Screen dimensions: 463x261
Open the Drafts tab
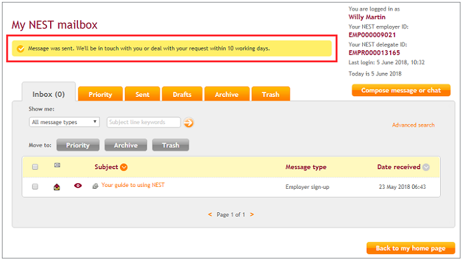pyautogui.click(x=182, y=94)
